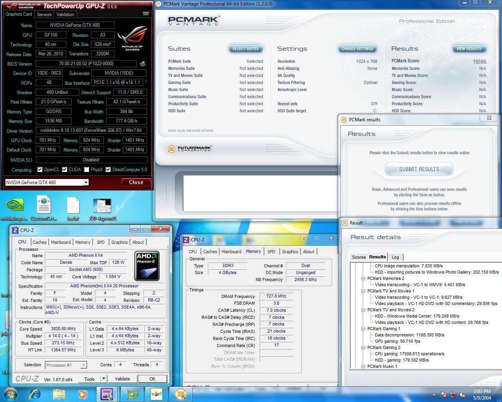Toggle the OpenCL checkbox in GPU-Z
Image resolution: width=502 pixels, height=402 pixels.
pyautogui.click(x=40, y=170)
